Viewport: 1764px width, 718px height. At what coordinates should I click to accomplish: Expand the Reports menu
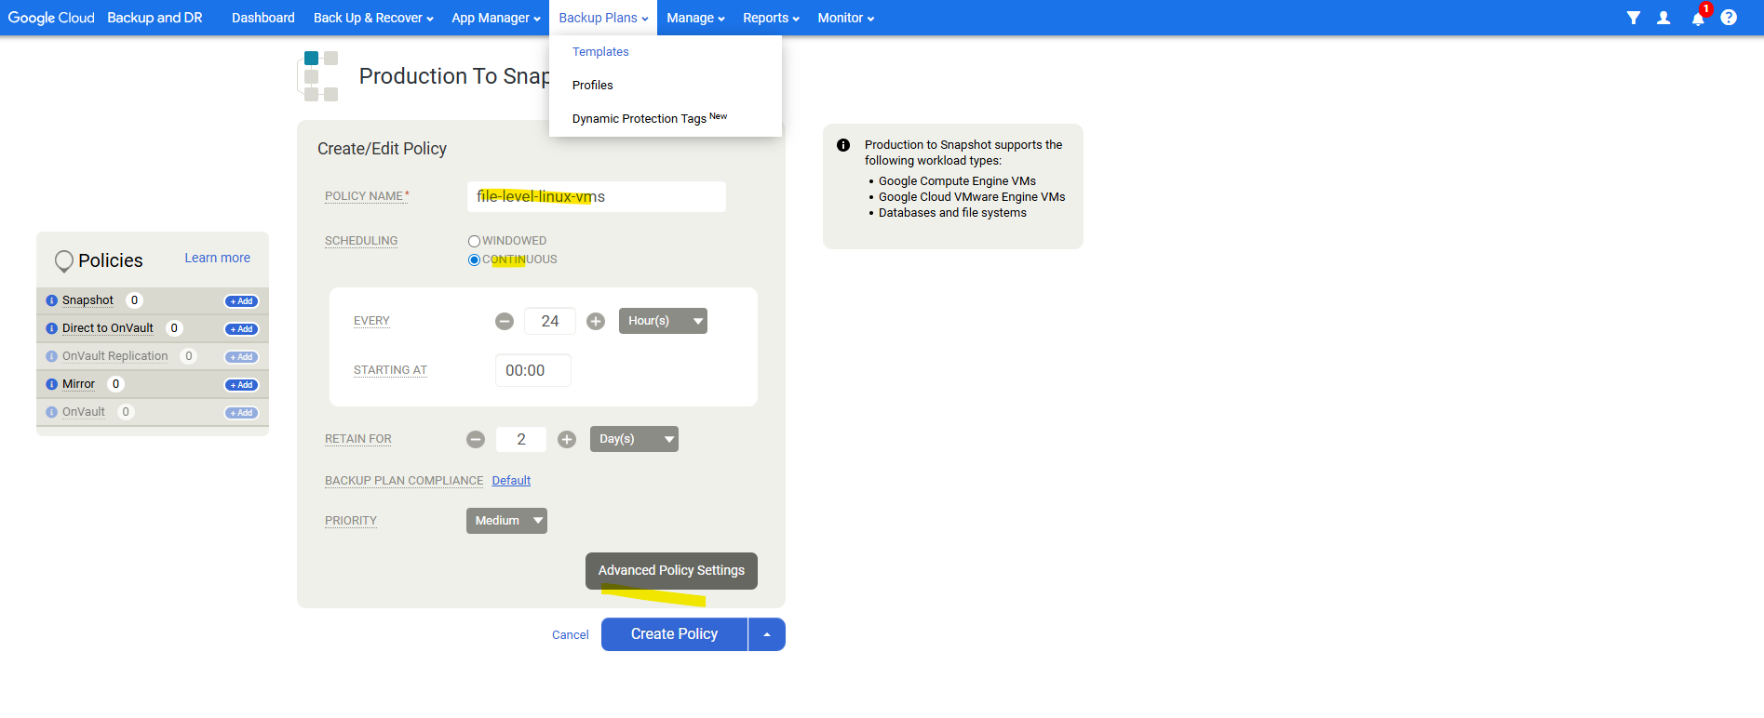point(771,18)
